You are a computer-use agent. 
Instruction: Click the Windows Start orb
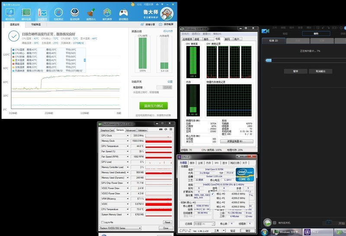coord(264,232)
